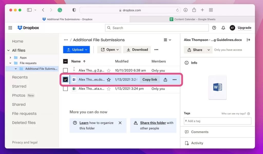The width and height of the screenshot is (263, 154).
Task: Check the checkbox for the 2.p image file
Action: 65,70
